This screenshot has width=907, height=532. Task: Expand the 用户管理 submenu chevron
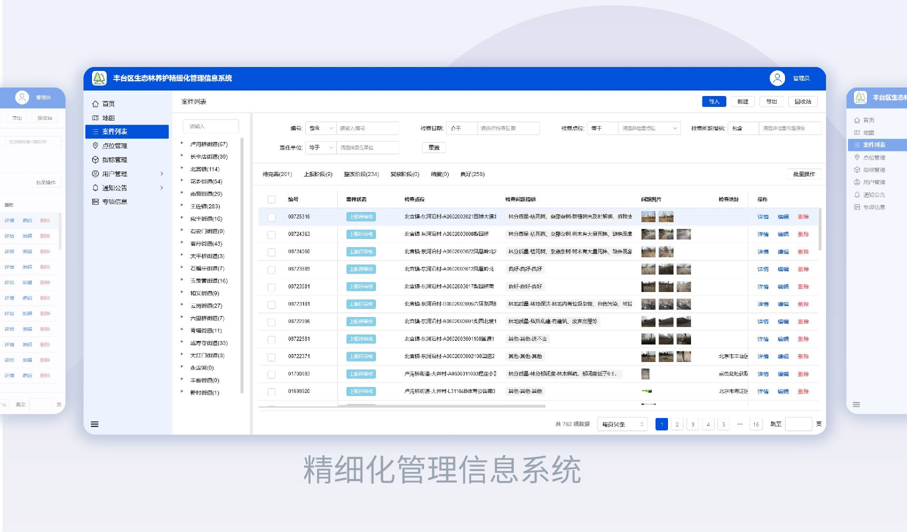click(161, 174)
